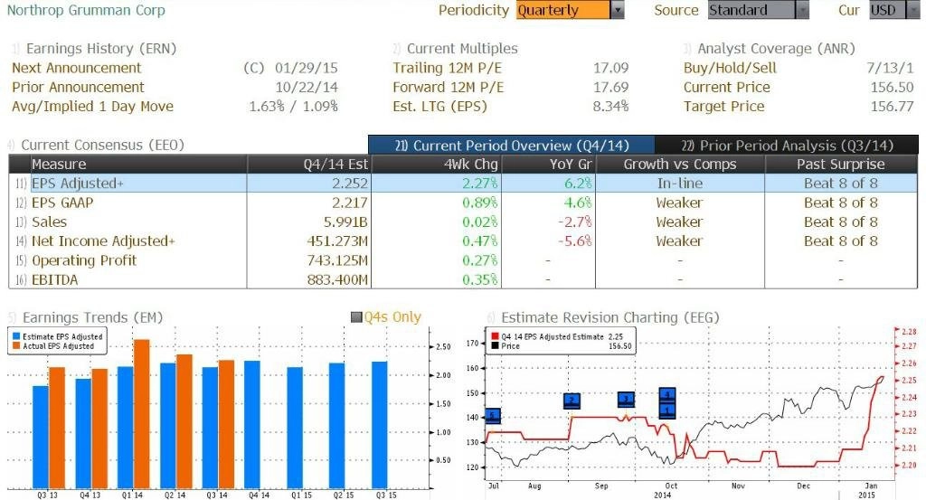Click Target Price value 156.77

click(892, 107)
